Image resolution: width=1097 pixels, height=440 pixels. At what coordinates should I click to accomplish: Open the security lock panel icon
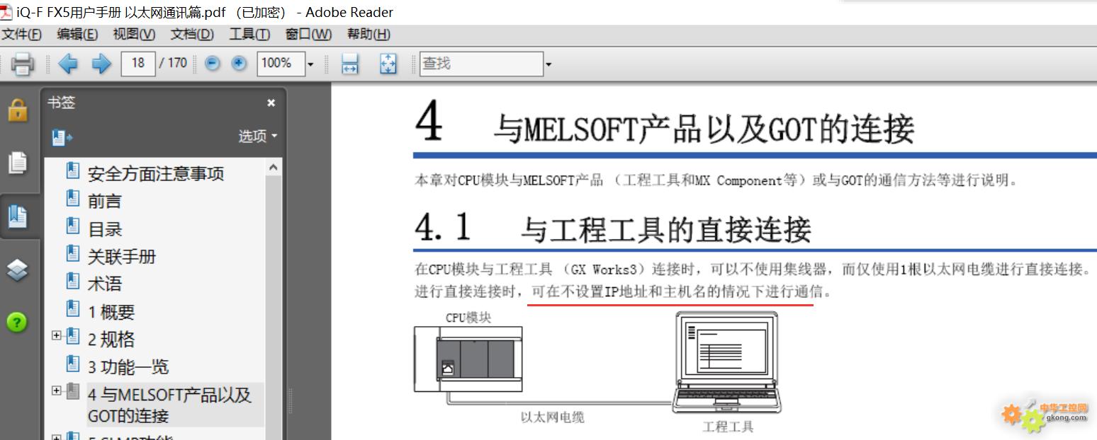tap(17, 110)
